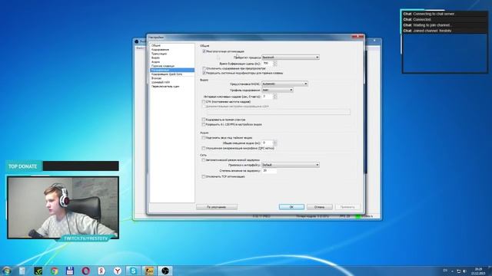The image size is (492, 276).
Task: Open the x264 CPU preset dropdown
Action: (x=284, y=84)
